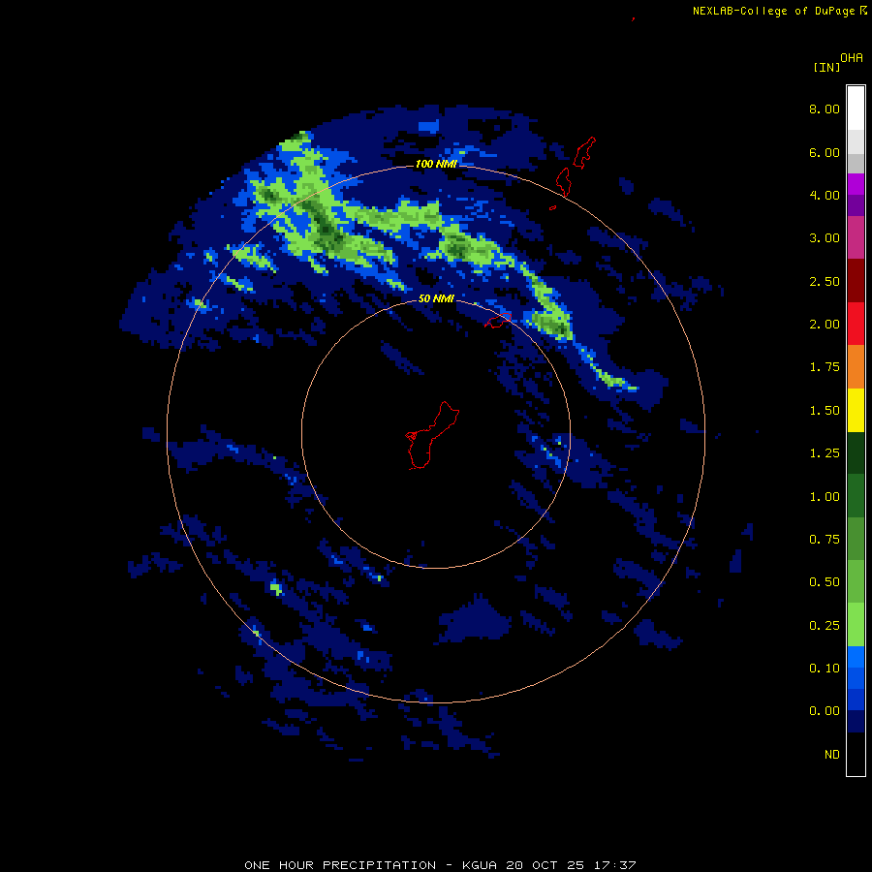The height and width of the screenshot is (872, 872).
Task: Click the white swatch beside 8.00
Action: [856, 108]
